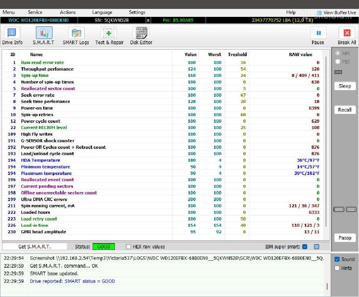The width and height of the screenshot is (359, 297).
Task: Click the Passp button
Action: coord(345,238)
